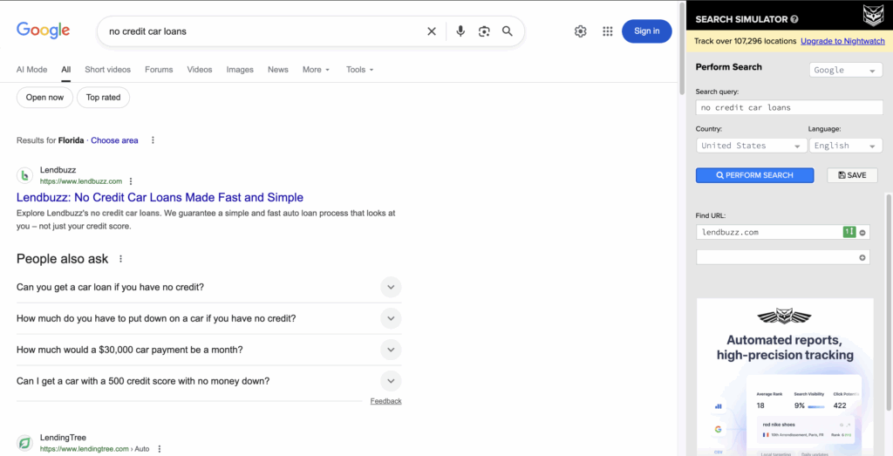This screenshot has width=893, height=456.
Task: Open the Upgrade to Nightwatch link
Action: coord(842,41)
